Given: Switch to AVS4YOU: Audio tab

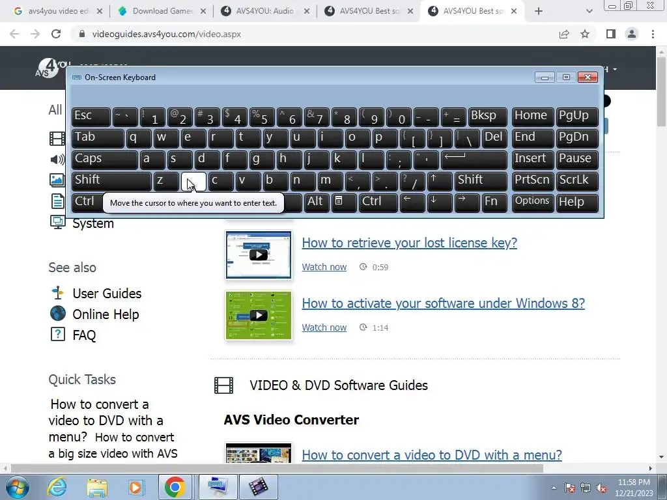Looking at the screenshot, I should point(264,11).
